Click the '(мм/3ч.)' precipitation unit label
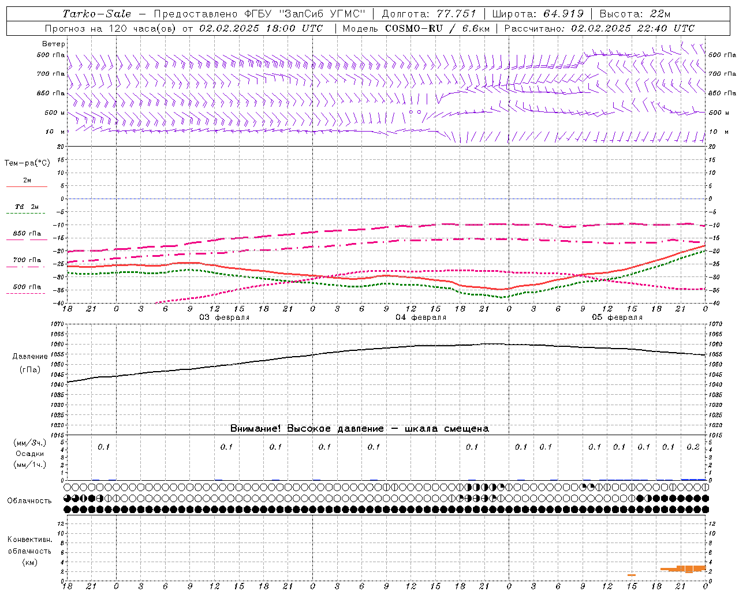739x591 pixels. point(30,443)
